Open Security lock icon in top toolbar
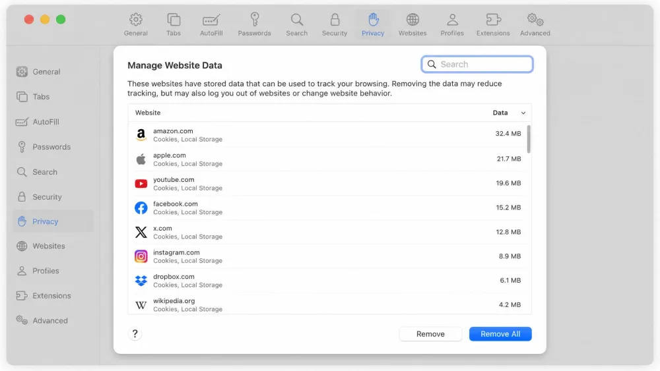 (335, 19)
